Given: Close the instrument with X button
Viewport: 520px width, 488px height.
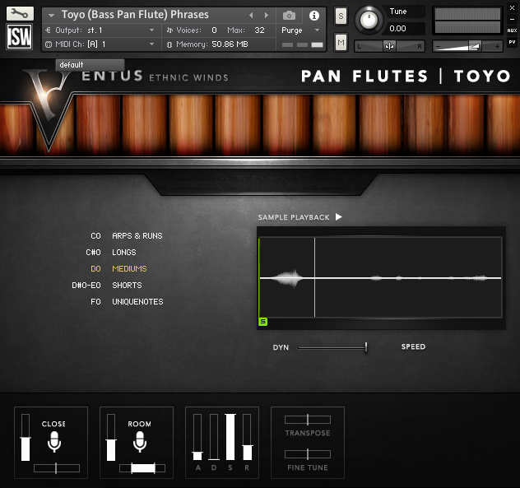Looking at the screenshot, I should pyautogui.click(x=512, y=8).
